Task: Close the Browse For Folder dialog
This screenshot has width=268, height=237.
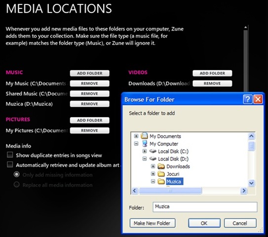Action: click(258, 99)
